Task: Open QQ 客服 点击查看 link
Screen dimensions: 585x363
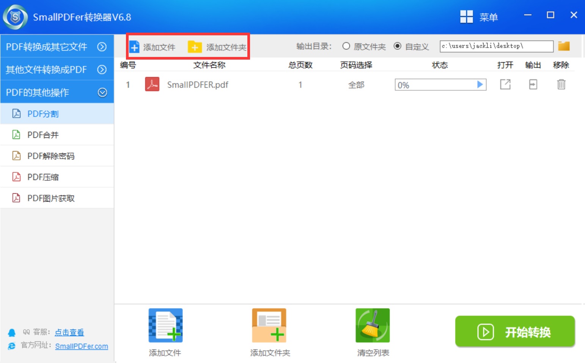Action: tap(69, 332)
